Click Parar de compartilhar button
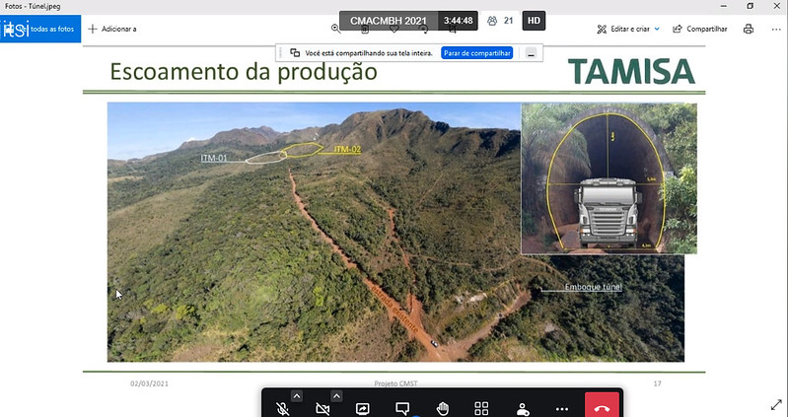This screenshot has width=788, height=417. pyautogui.click(x=476, y=52)
